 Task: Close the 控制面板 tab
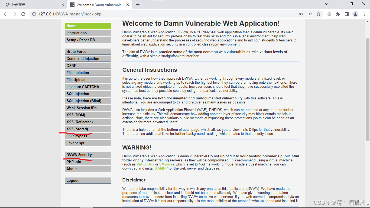[x=63, y=5]
